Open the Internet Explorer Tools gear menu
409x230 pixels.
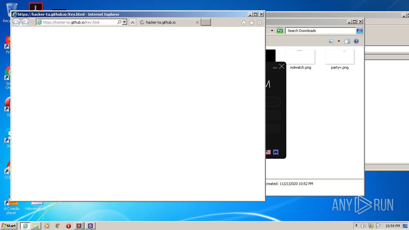coord(259,23)
